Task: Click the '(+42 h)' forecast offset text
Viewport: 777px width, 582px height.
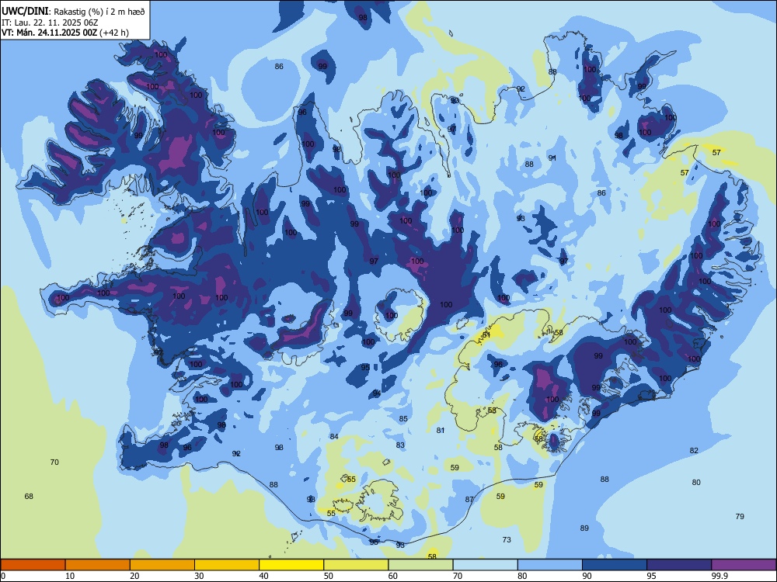Action: click(114, 33)
